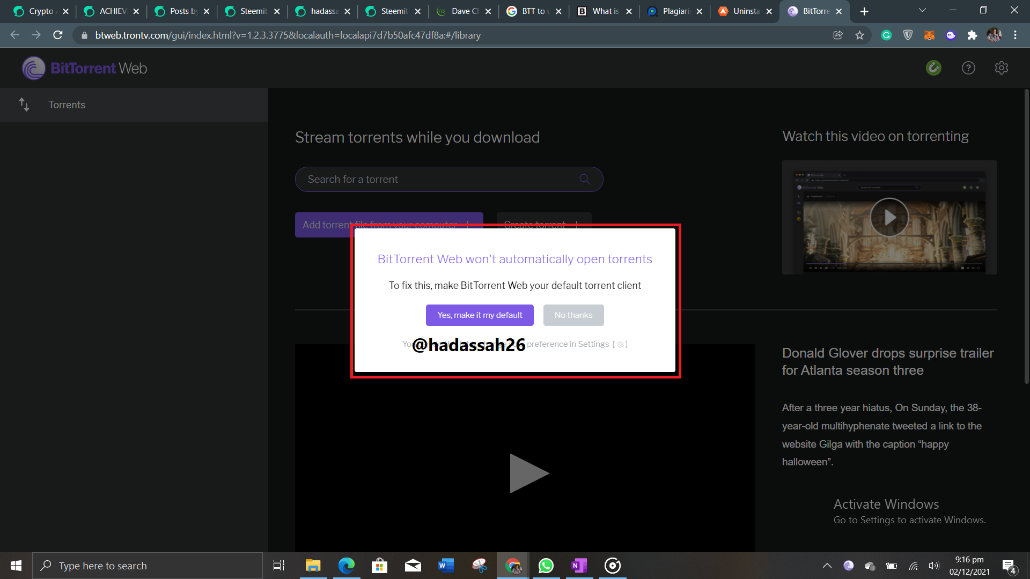Open the Windows Start menu
This screenshot has height=579, width=1030.
coord(16,566)
